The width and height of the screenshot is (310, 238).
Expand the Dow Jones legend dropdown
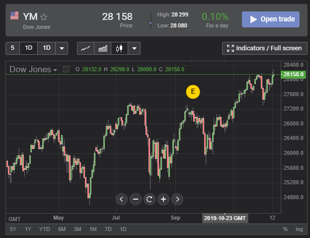tap(55, 70)
